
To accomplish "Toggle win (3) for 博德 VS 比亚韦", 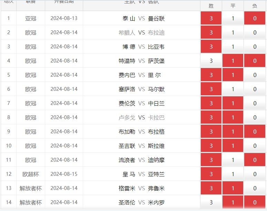I will coord(211,46).
